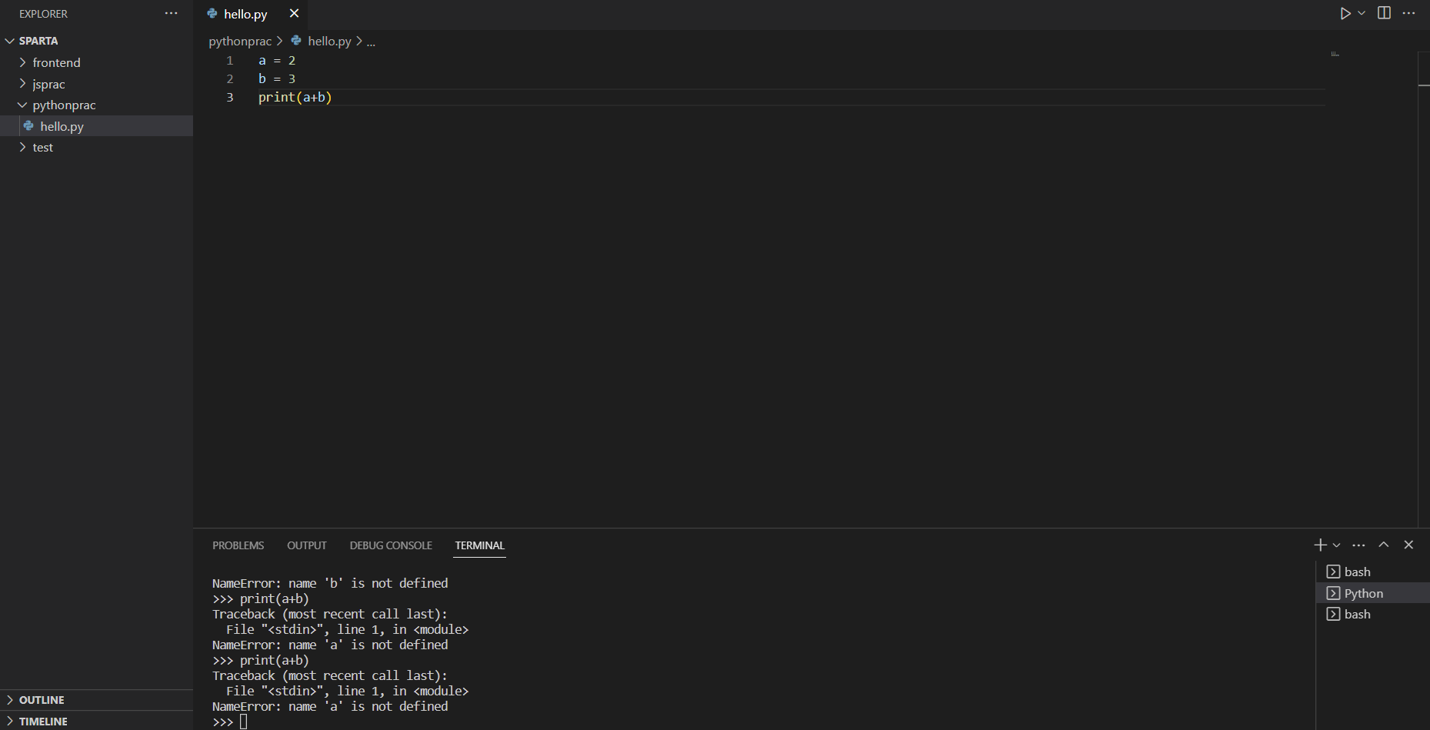The width and height of the screenshot is (1430, 730).
Task: Click terminal icon beside Python entry
Action: point(1333,593)
